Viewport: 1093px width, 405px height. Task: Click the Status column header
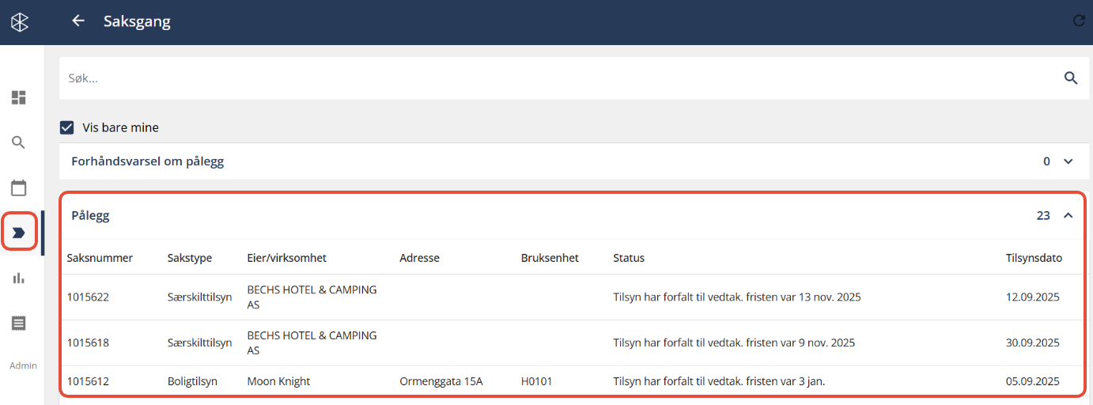point(629,258)
